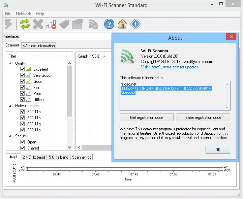Open the Scanner log tab
Viewport: 243px width, 199px height.
82,157
